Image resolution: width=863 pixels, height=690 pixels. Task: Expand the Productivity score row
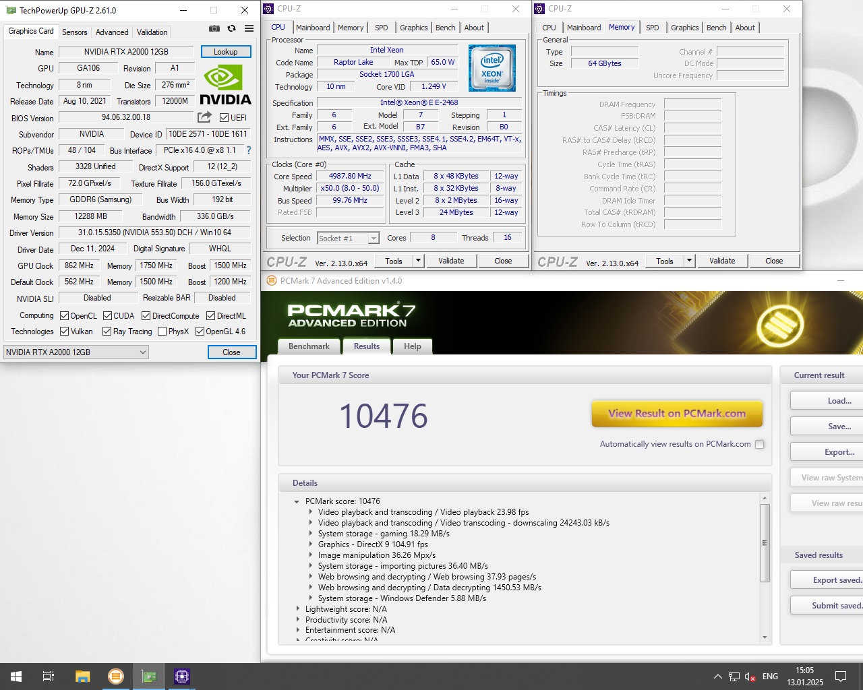click(x=297, y=620)
